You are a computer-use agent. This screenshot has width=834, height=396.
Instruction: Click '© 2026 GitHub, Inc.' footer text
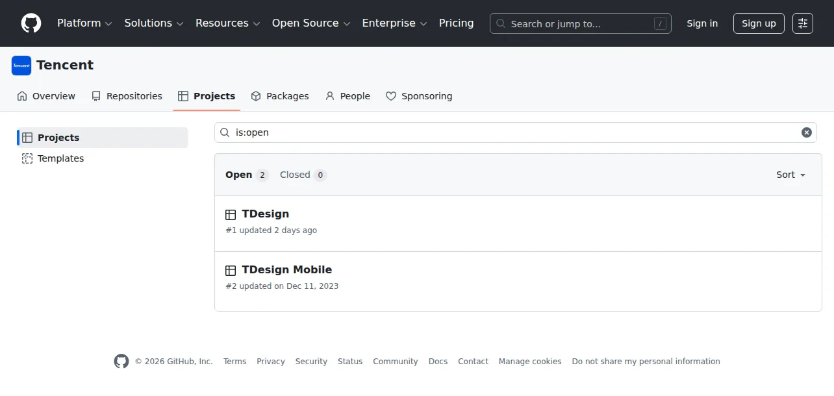(174, 362)
